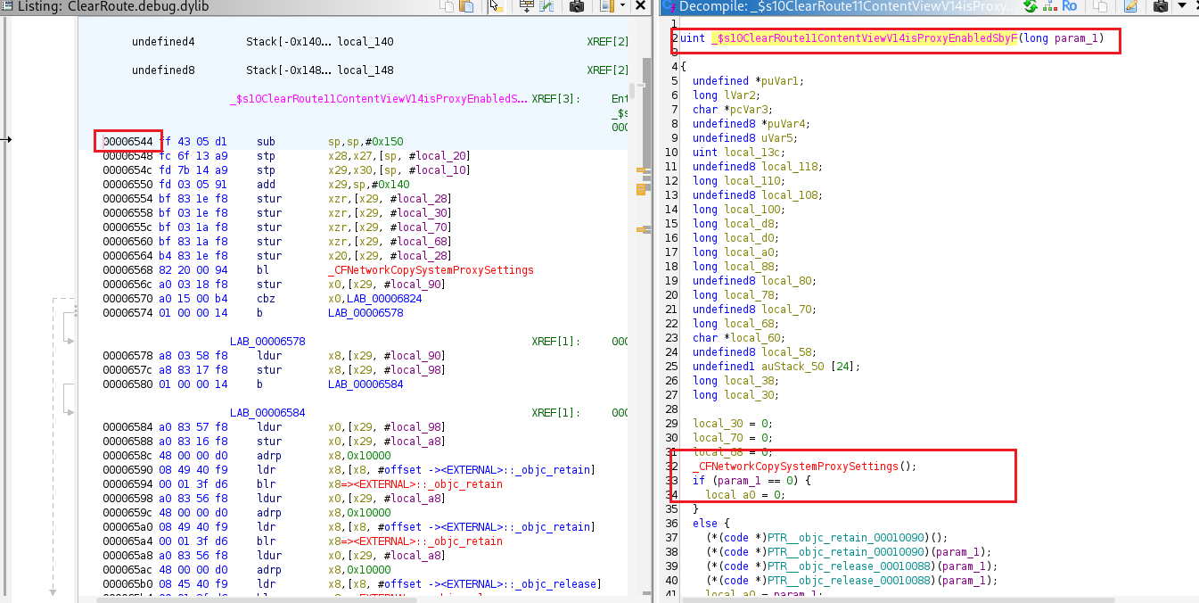Image resolution: width=1199 pixels, height=603 pixels.
Task: Click the Decompile panel copy icon
Action: click(x=1100, y=6)
